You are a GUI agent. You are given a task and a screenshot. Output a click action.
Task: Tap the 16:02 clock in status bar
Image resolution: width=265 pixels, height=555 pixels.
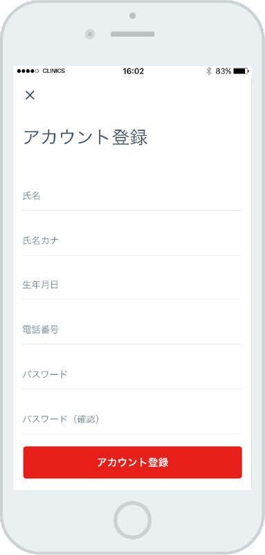[134, 71]
